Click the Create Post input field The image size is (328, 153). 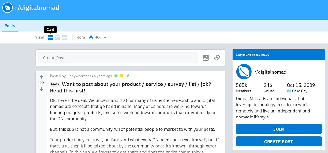118,58
